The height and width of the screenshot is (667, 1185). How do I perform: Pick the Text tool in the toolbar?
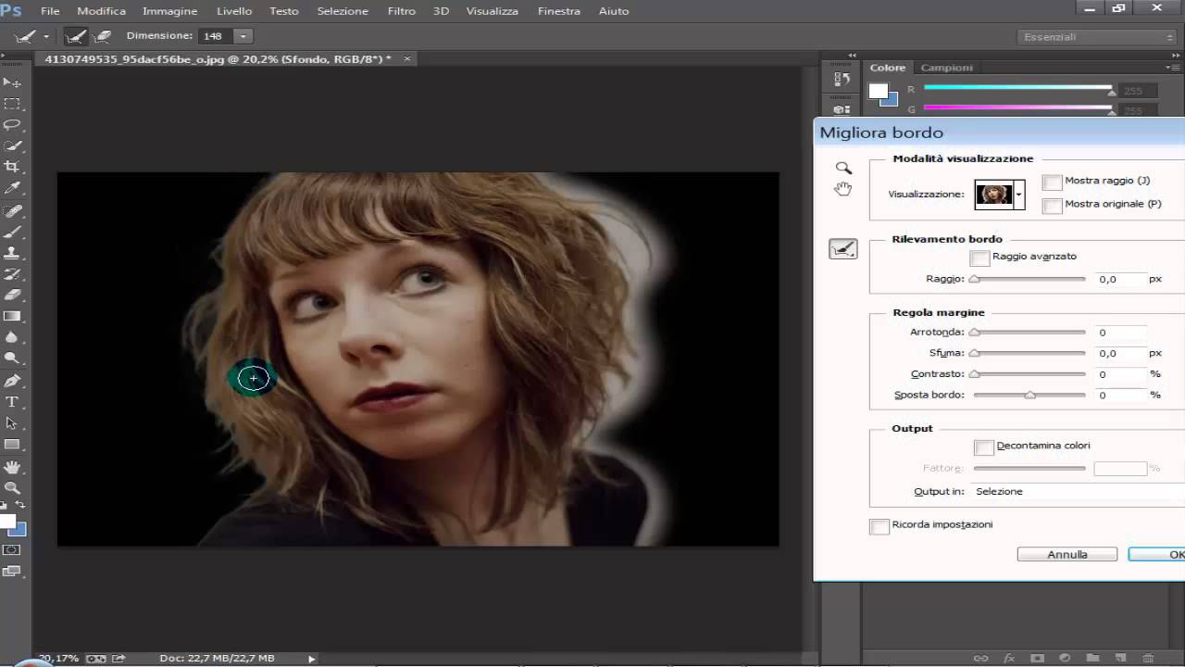[x=12, y=402]
